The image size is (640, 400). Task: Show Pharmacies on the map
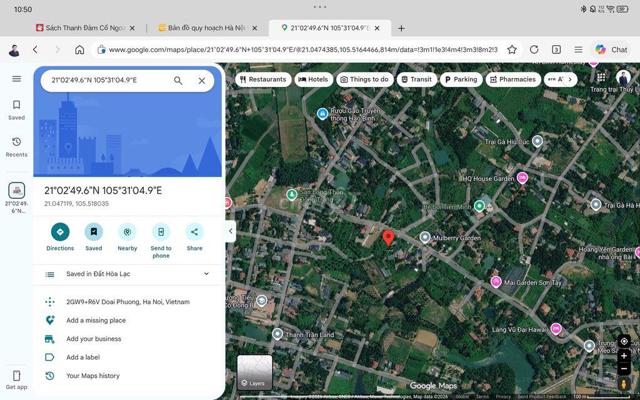514,79
